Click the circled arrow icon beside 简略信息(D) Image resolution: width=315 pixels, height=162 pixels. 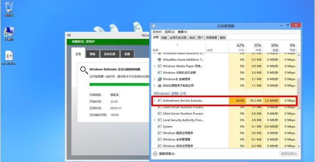(x=155, y=153)
